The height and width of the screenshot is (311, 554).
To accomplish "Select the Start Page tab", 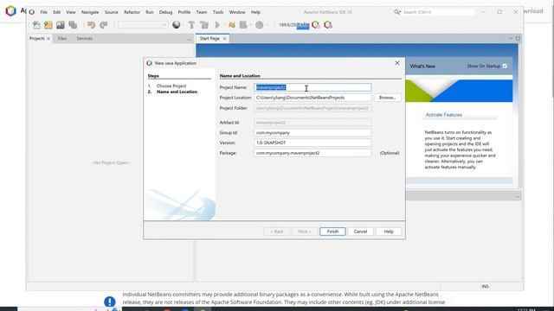I will [x=209, y=38].
